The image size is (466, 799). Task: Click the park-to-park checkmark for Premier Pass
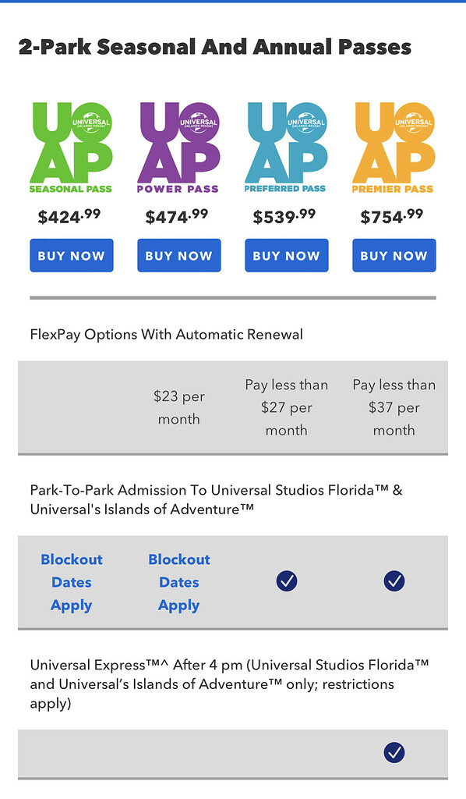click(394, 581)
